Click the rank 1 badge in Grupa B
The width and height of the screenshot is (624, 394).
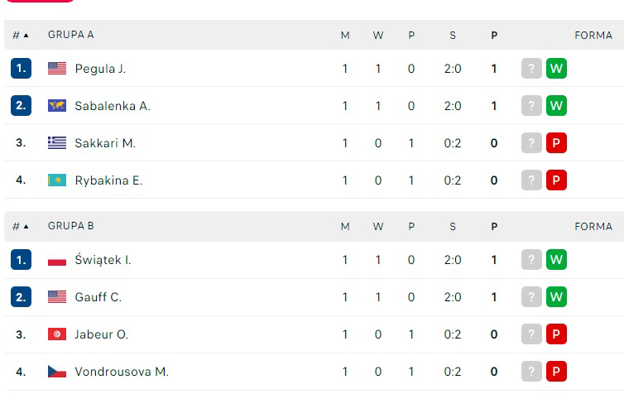(21, 260)
